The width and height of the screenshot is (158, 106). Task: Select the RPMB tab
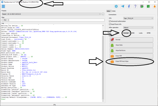pos(149,33)
